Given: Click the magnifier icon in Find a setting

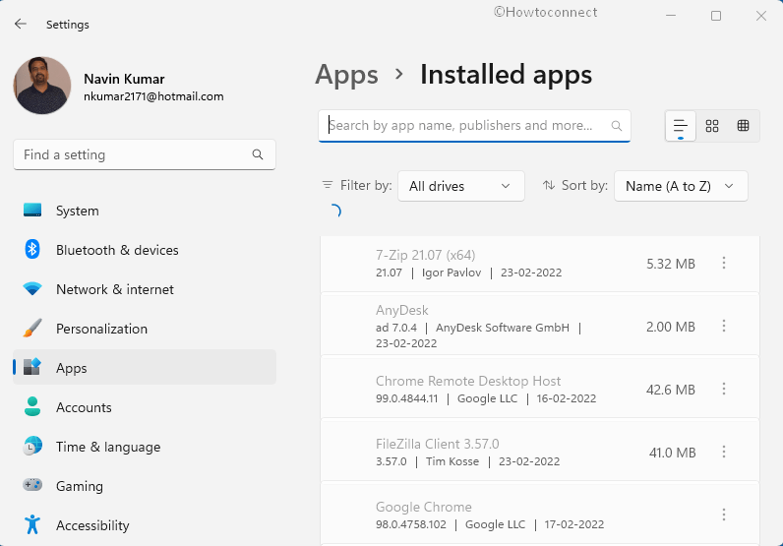Looking at the screenshot, I should point(258,154).
